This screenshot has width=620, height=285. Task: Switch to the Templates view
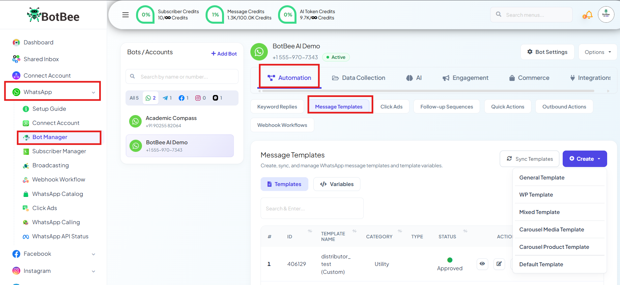tap(284, 184)
